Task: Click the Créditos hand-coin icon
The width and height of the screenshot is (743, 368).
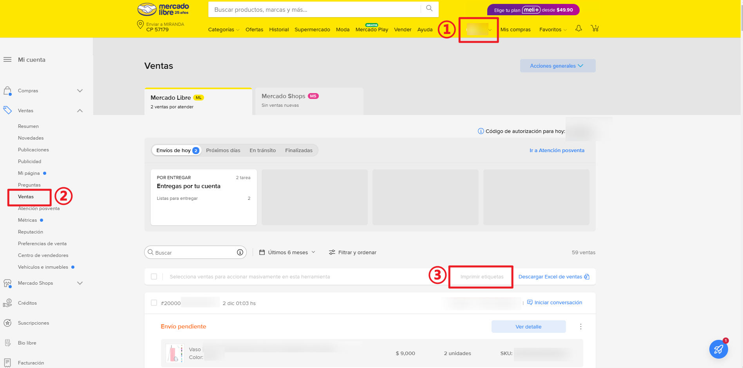Action: (7, 303)
